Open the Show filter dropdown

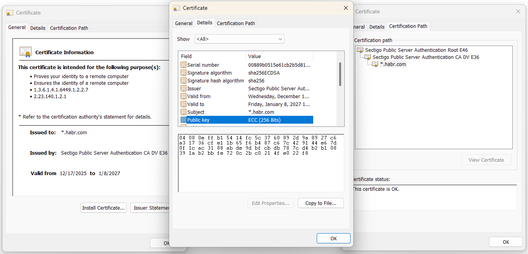[x=240, y=39]
